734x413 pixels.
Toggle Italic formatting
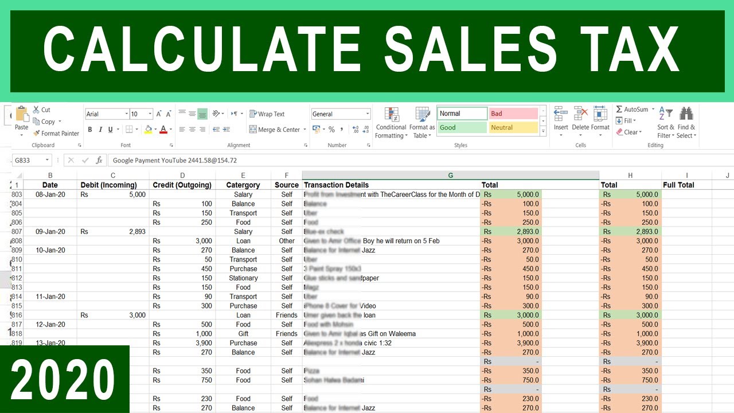pos(100,130)
